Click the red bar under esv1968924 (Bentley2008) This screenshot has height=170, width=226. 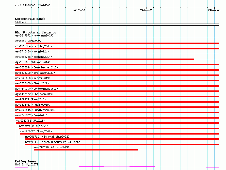pyautogui.click(x=121, y=49)
